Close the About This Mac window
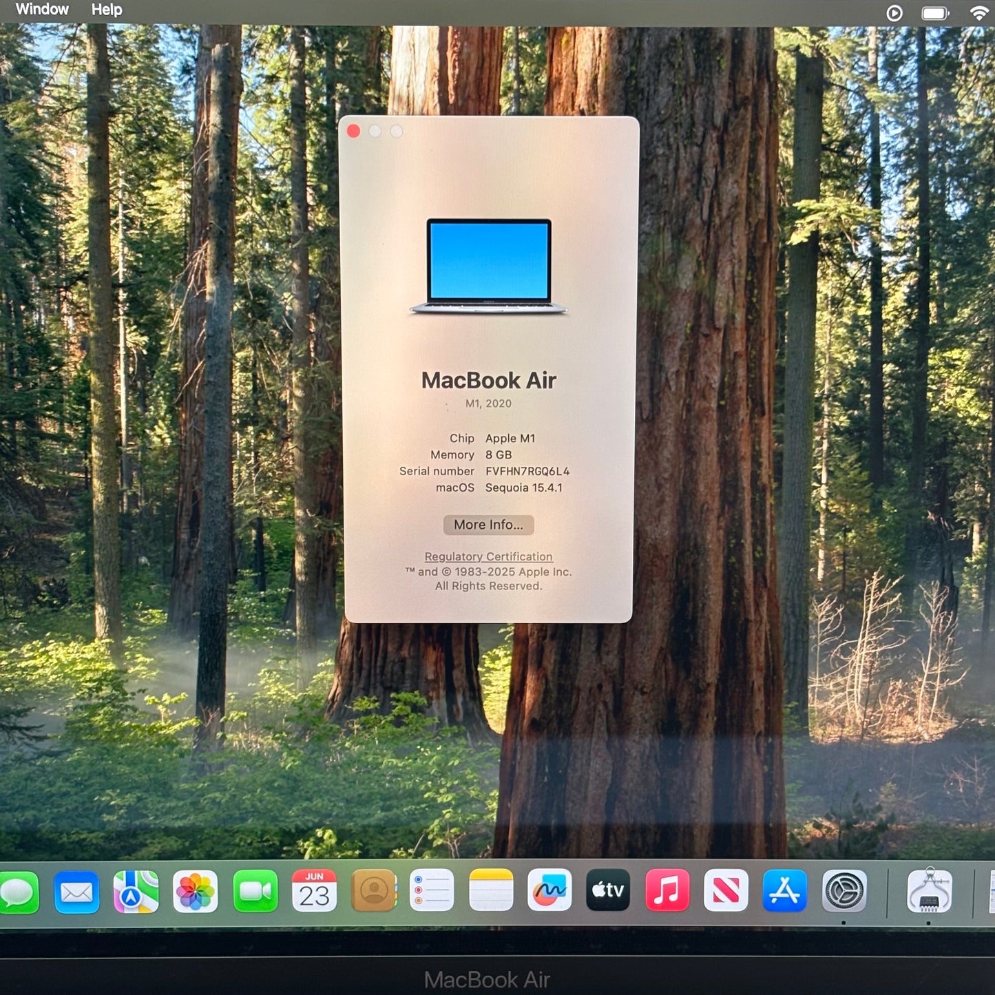The image size is (995, 995). pyautogui.click(x=353, y=131)
